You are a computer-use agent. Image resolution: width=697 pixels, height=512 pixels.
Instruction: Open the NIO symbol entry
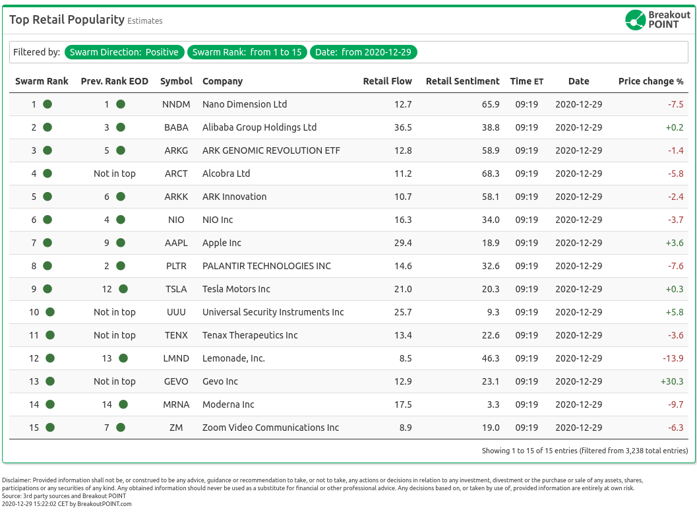[x=176, y=220]
